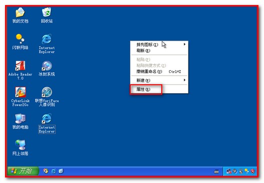Choose 刷新(E) in the context menu

[159, 51]
